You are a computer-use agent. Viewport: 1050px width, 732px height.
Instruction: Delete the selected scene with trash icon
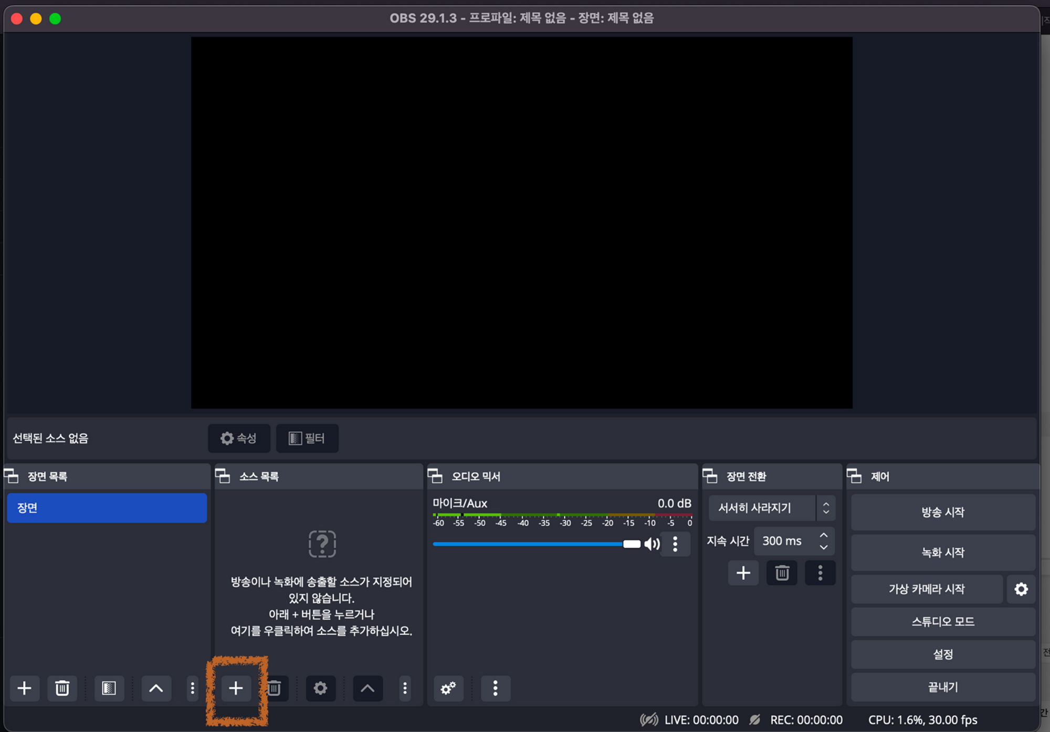click(62, 688)
